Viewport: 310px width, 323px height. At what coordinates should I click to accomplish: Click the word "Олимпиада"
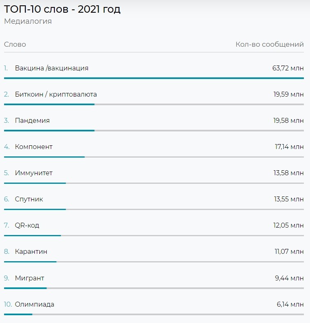pyautogui.click(x=34, y=304)
